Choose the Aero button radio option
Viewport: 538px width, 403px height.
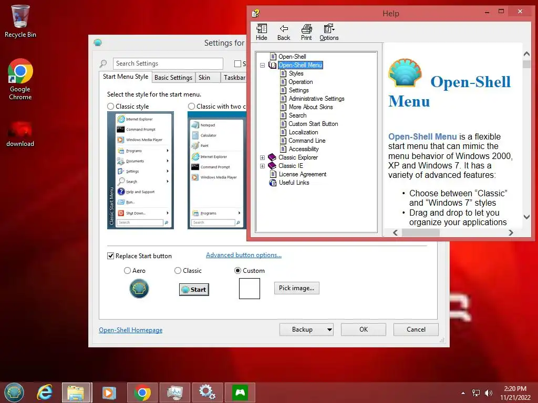click(x=127, y=271)
